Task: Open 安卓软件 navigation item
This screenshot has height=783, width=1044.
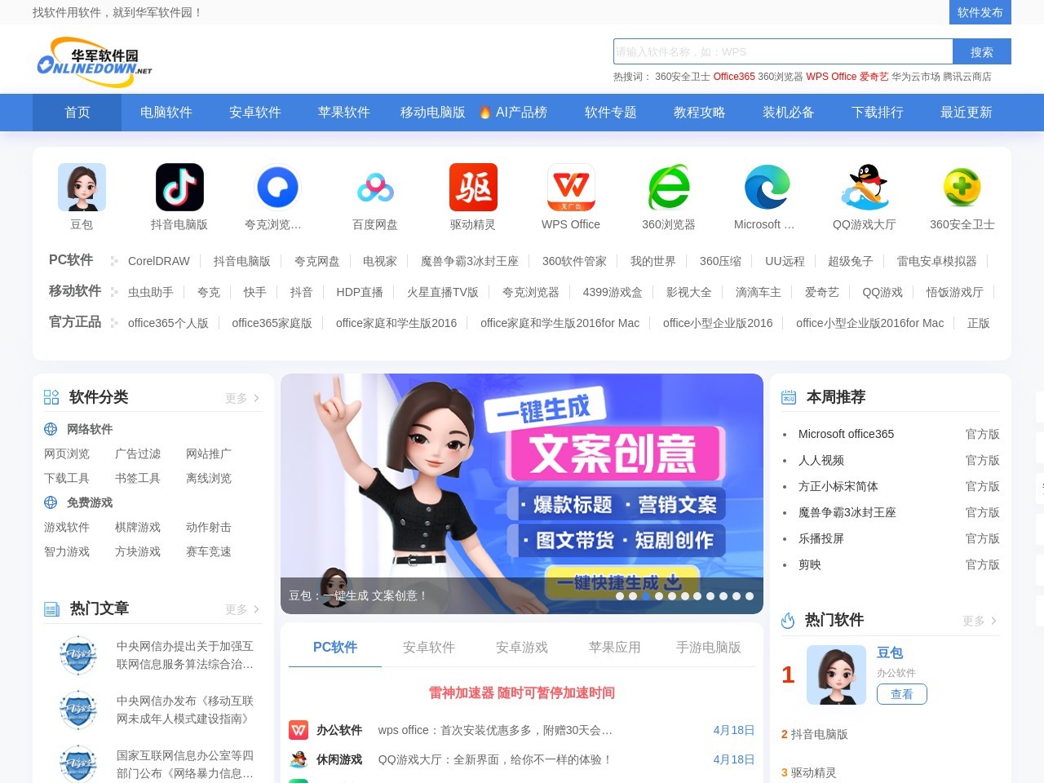Action: click(255, 113)
